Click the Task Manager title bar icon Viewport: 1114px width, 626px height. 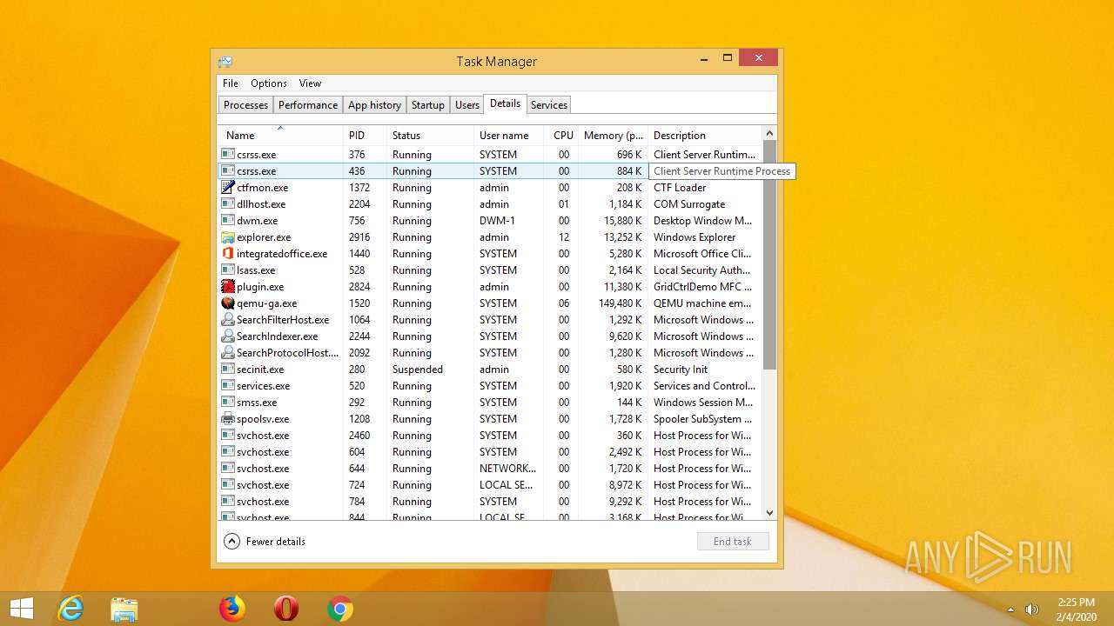(225, 62)
